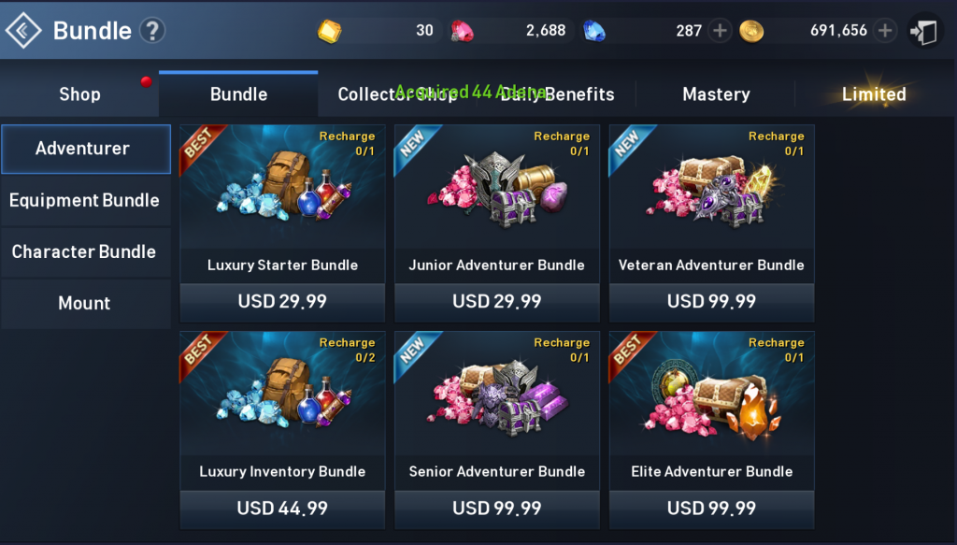Image resolution: width=957 pixels, height=545 pixels.
Task: Buy Senior Adventurer Bundle for USD 99.99
Action: tap(497, 508)
